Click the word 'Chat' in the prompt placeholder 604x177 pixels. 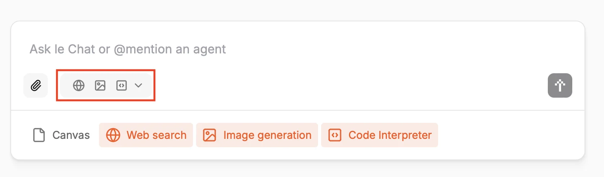tap(81, 49)
